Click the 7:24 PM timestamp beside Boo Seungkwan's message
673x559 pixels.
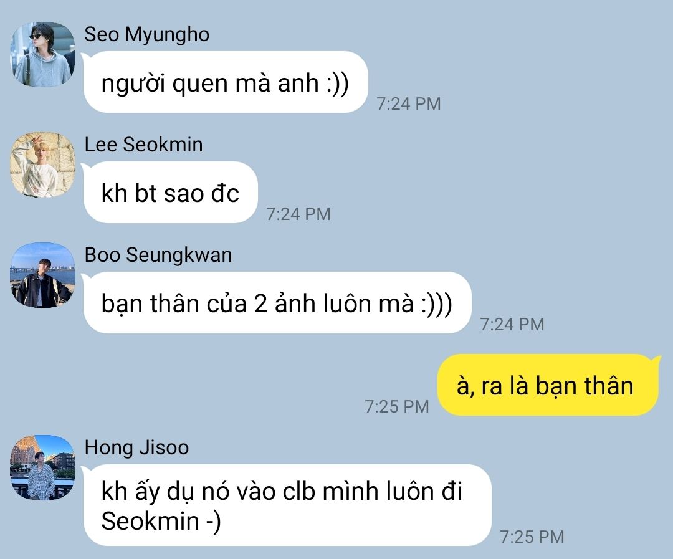pos(512,325)
